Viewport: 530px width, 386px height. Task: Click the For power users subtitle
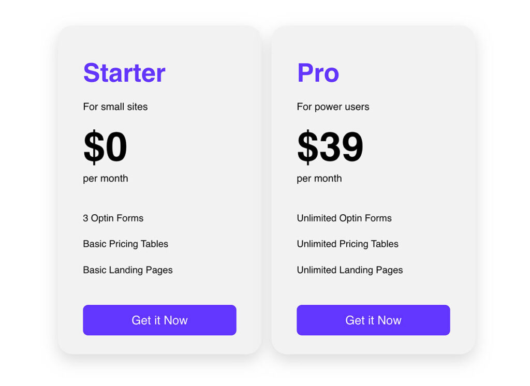point(333,107)
